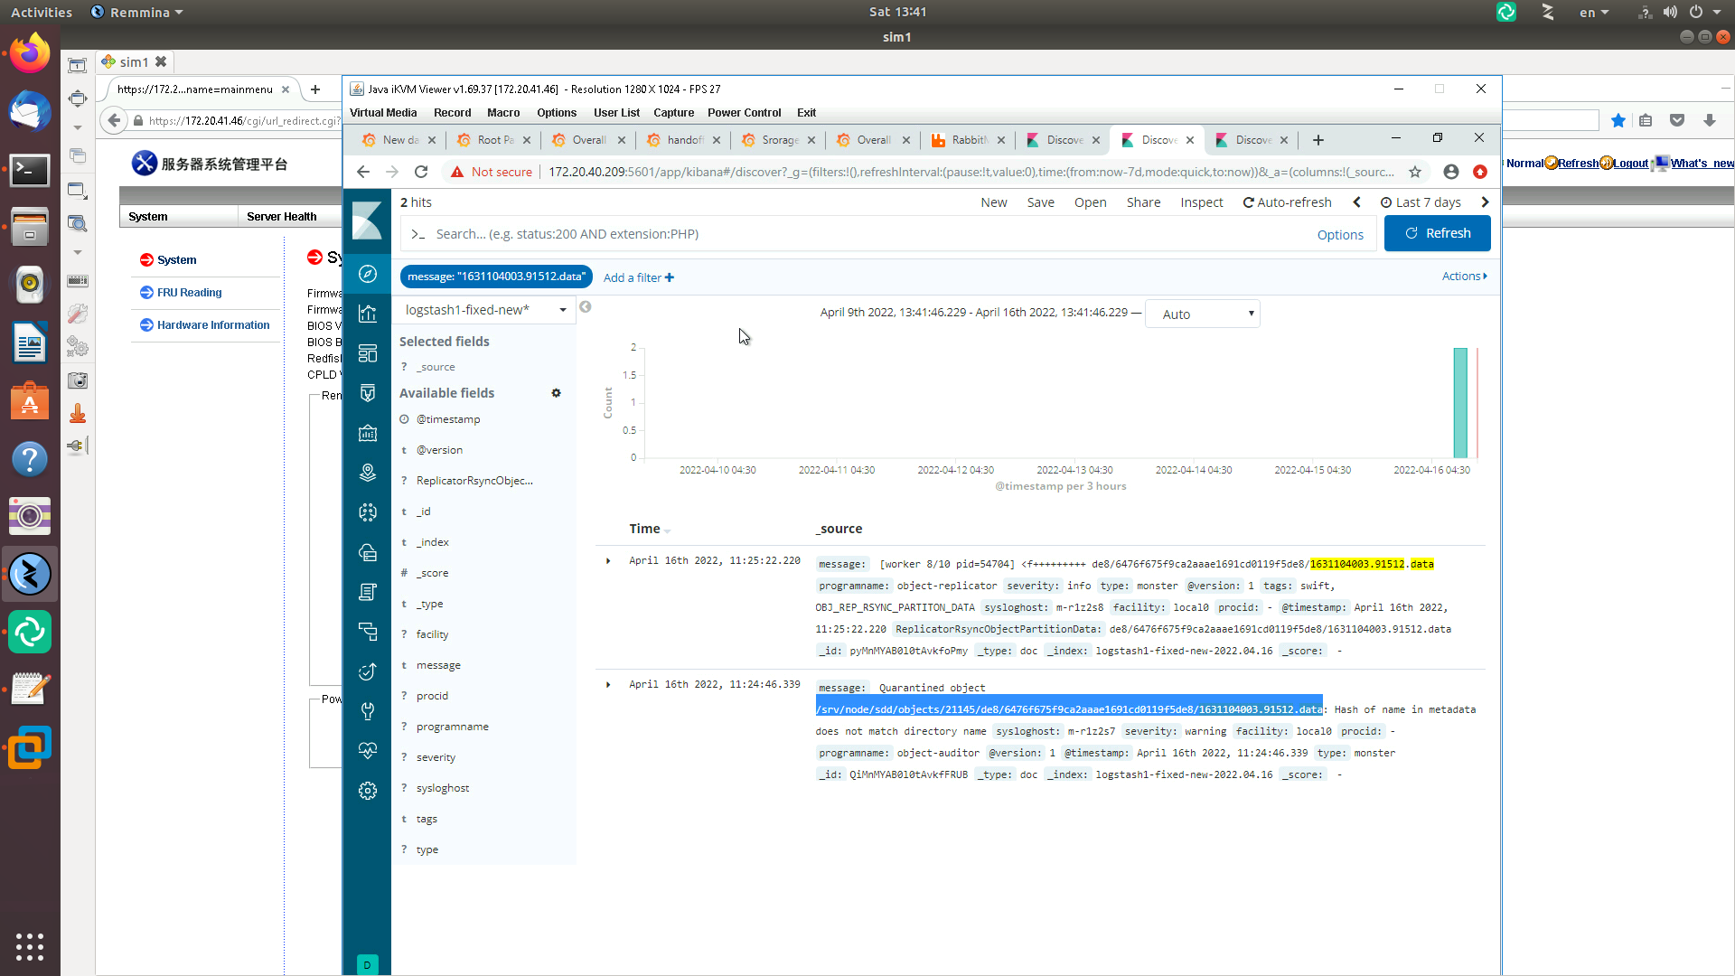Toggle Auto-refresh setting
This screenshot has width=1735, height=976.
1287,202
